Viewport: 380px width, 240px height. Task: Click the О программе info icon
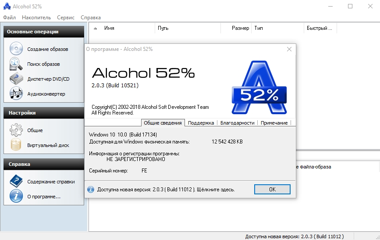pyautogui.click(x=16, y=196)
